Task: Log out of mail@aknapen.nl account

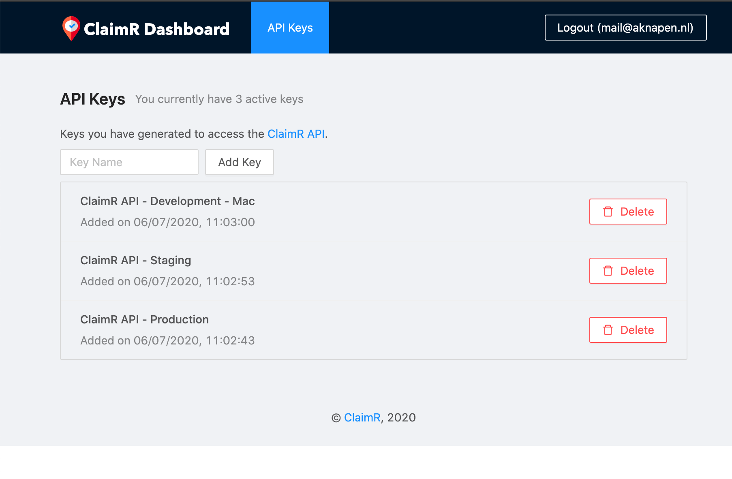Action: [625, 28]
